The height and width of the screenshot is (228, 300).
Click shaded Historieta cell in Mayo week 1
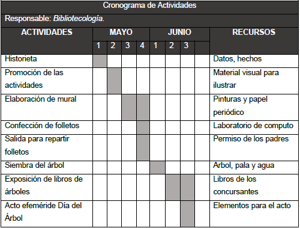pos(100,61)
